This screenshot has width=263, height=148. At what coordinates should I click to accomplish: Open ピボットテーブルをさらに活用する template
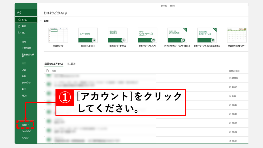[x=207, y=37]
